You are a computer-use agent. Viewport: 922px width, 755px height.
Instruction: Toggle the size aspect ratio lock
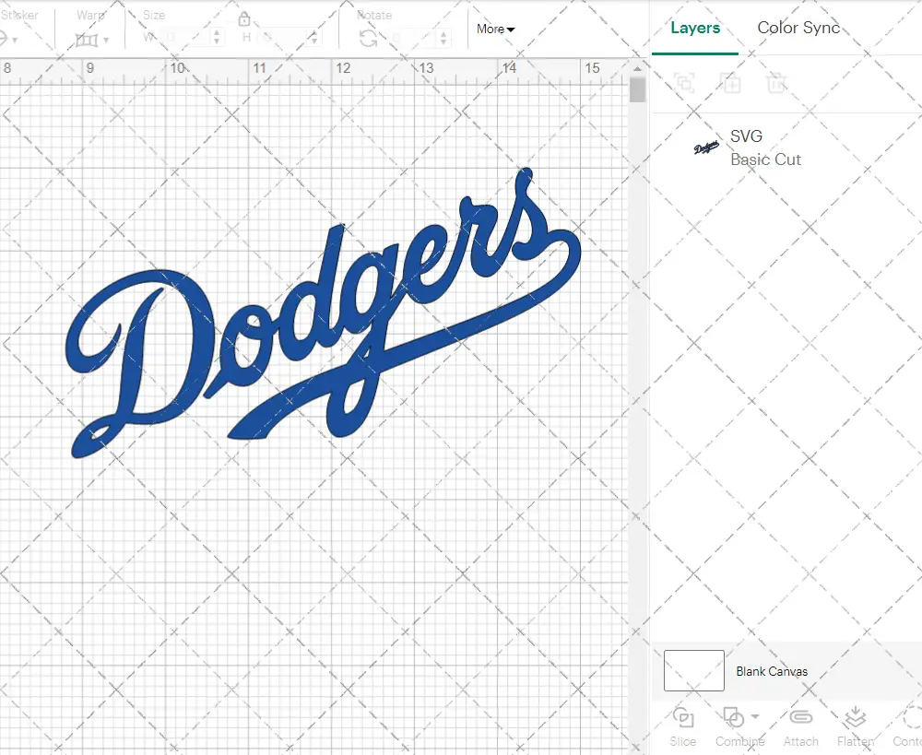244,18
